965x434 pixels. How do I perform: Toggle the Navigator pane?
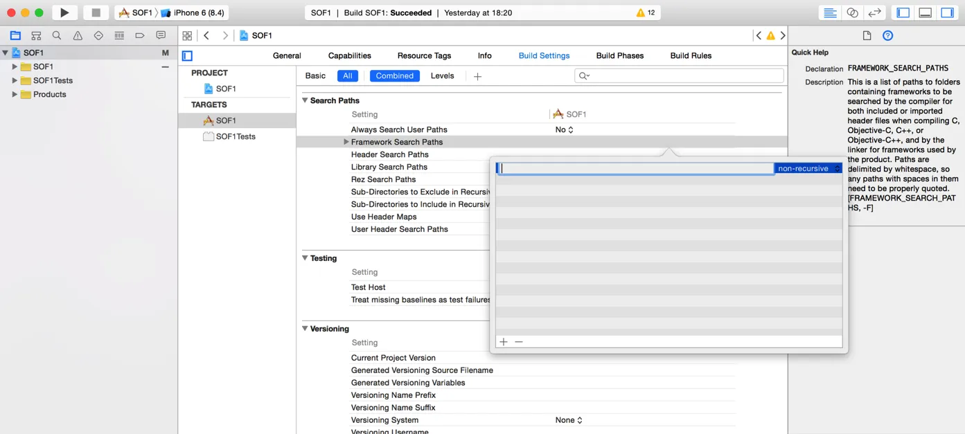(x=903, y=12)
